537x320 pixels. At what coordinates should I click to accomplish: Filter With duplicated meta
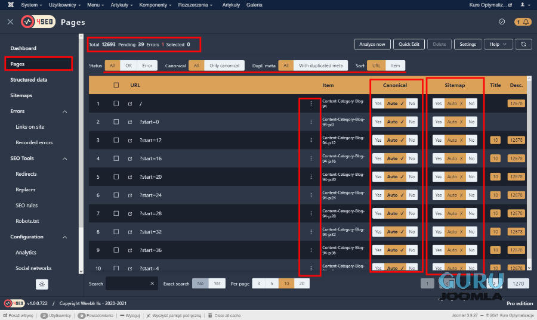point(320,66)
